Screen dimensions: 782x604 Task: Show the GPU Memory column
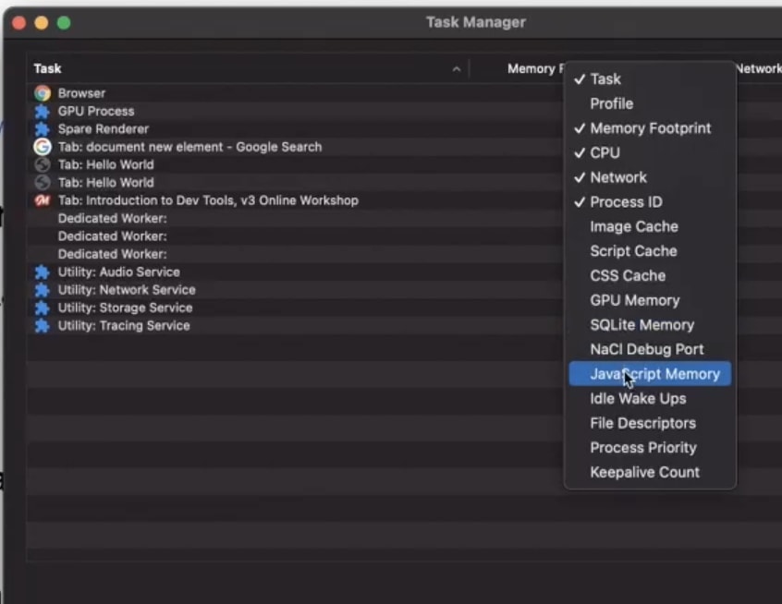pos(650,300)
